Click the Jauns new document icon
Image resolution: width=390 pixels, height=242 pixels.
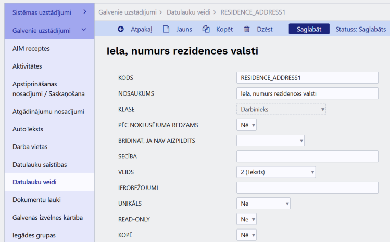pos(166,29)
